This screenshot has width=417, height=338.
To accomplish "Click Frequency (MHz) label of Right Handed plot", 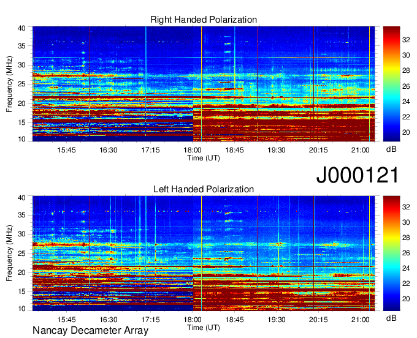I will tap(9, 84).
